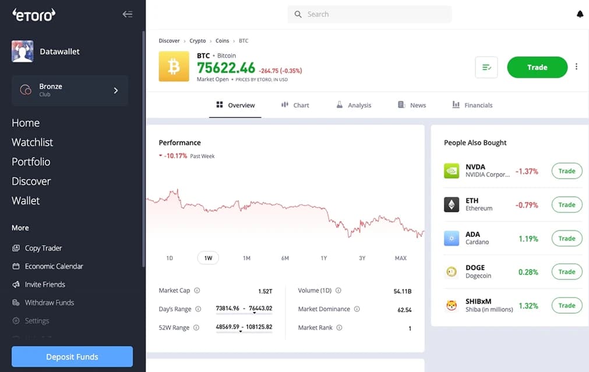Select the 1M performance timeframe
Viewport: 589px width, 372px height.
(246, 258)
